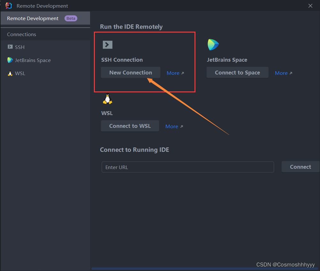The width and height of the screenshot is (320, 271).
Task: Open More link for SSH Connection
Action: coord(175,73)
